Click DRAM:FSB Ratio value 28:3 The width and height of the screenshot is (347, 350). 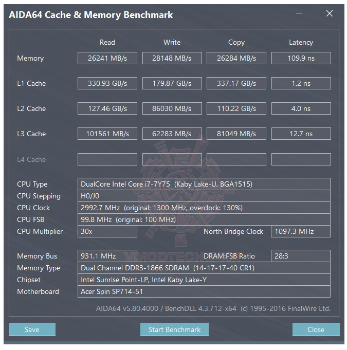click(x=301, y=256)
